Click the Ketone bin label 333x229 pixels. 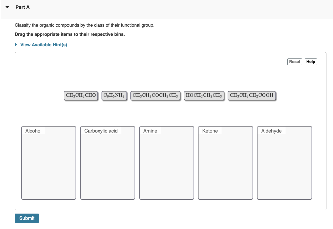coord(210,131)
